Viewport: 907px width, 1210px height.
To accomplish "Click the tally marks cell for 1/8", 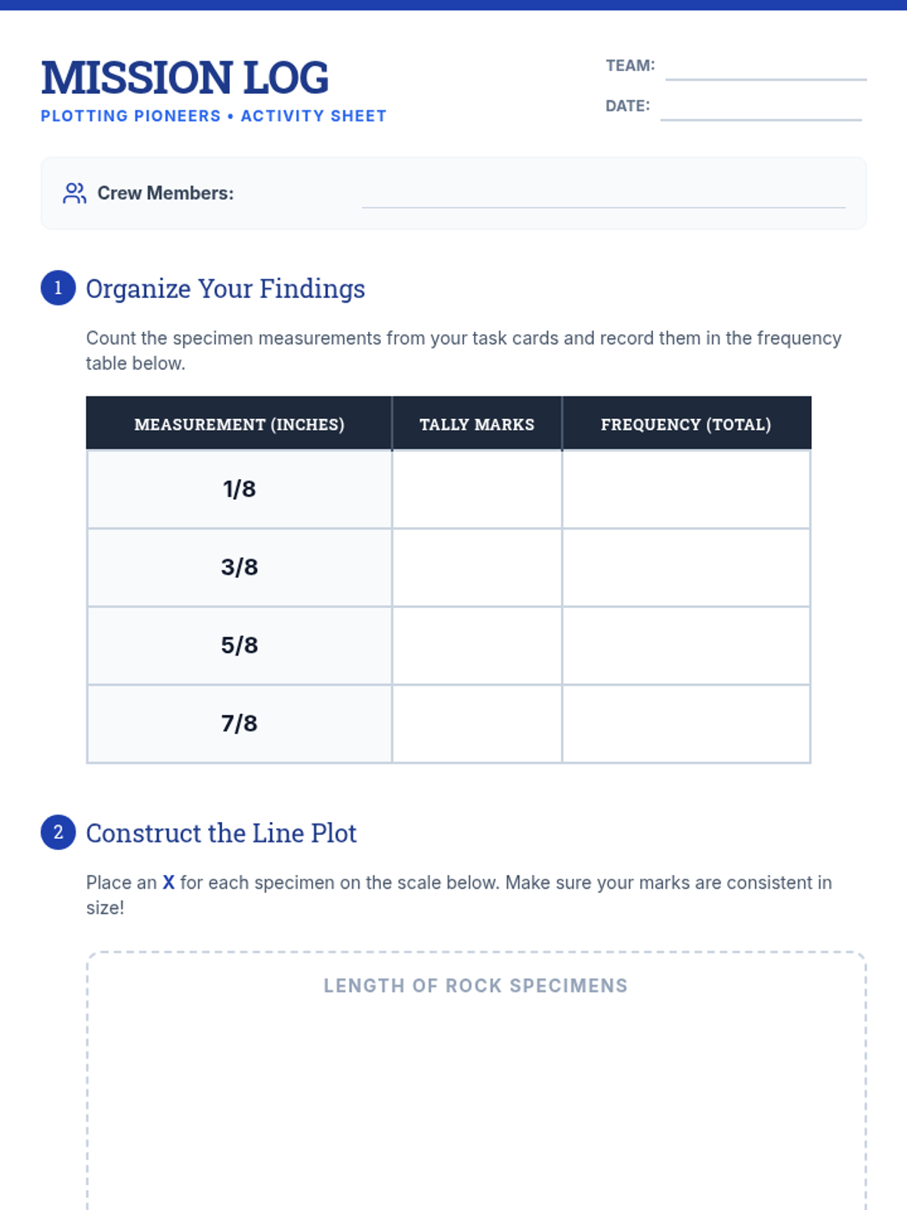I will click(477, 489).
